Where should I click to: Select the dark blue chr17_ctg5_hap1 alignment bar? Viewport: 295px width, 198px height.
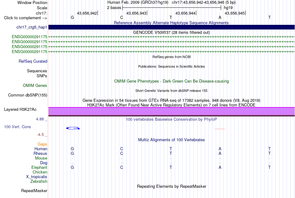pyautogui.click(x=171, y=27)
